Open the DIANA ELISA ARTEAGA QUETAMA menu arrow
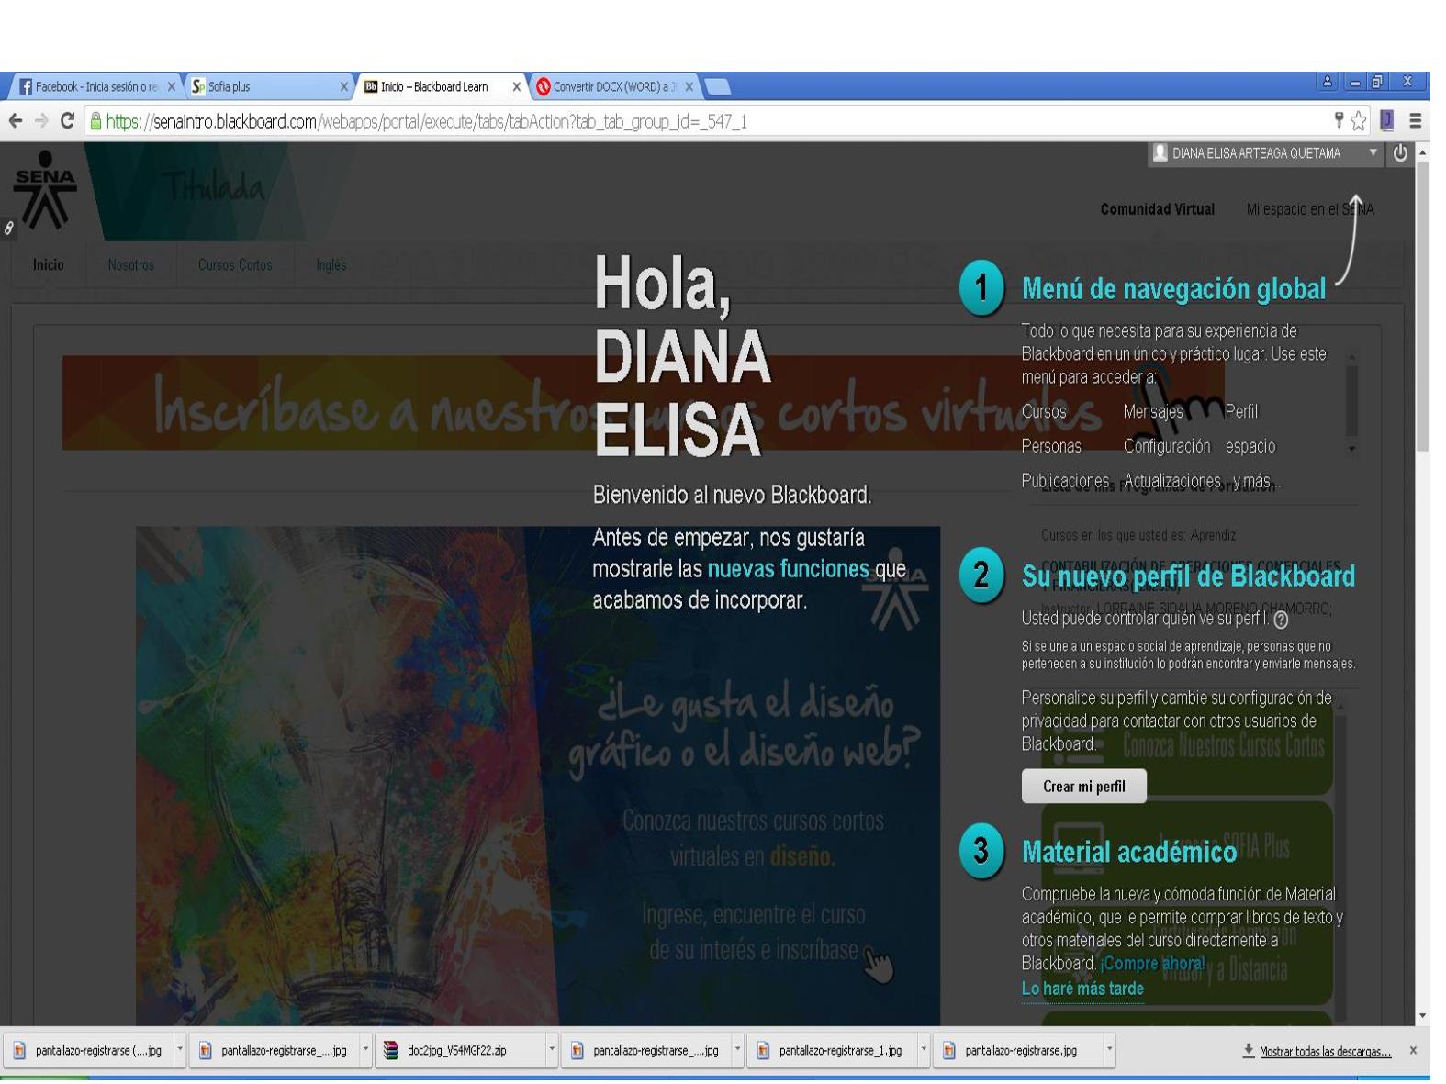Screen dimensions: 1446x1084 1374,153
